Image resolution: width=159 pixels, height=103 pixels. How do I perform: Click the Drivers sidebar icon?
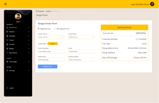tap(7, 40)
